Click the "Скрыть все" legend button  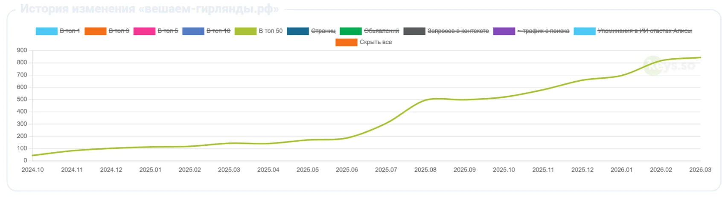(376, 42)
